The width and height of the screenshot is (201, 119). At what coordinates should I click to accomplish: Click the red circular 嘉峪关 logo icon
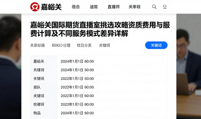pos(35,7)
